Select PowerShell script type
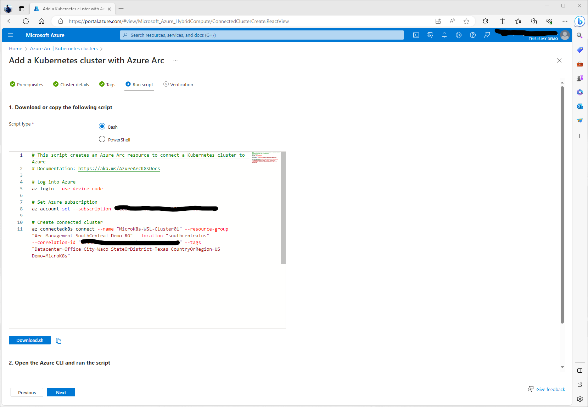 tap(102, 139)
